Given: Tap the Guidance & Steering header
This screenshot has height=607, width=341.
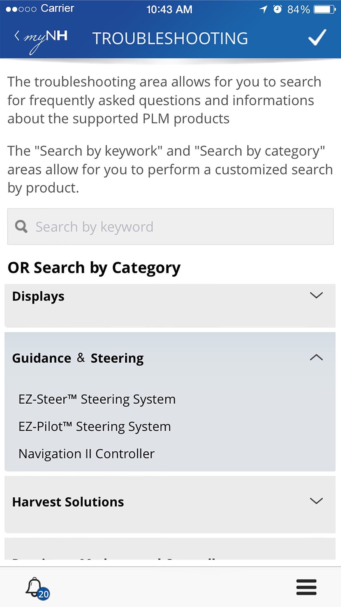Looking at the screenshot, I should click(x=78, y=358).
